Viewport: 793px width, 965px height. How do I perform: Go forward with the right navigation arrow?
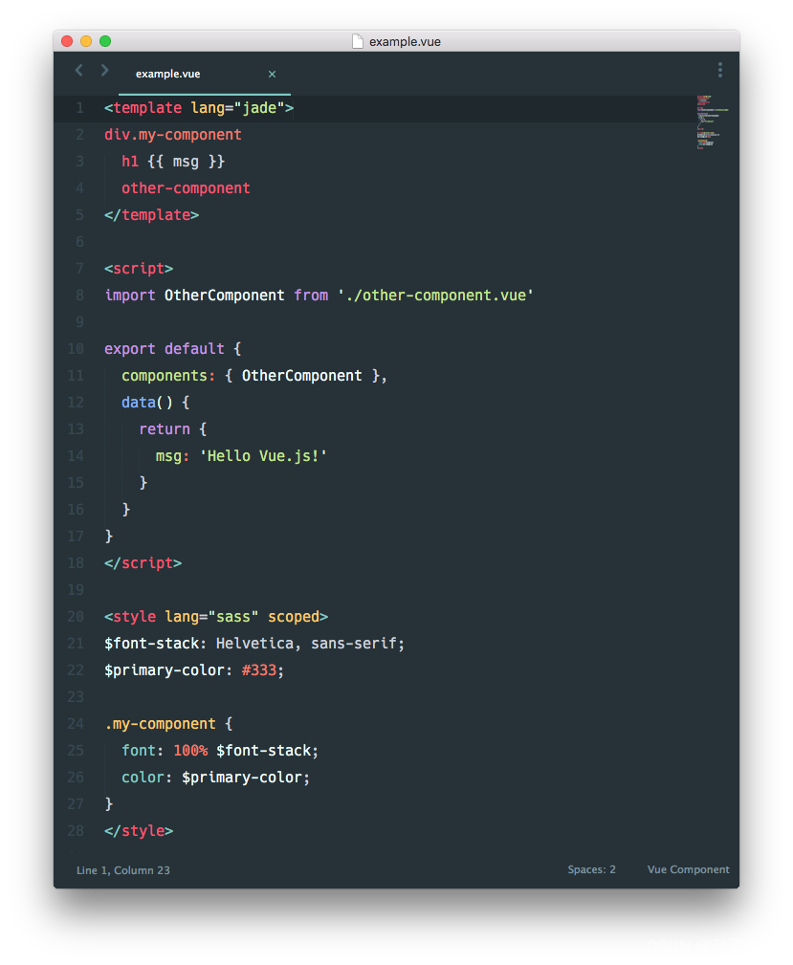tap(104, 71)
